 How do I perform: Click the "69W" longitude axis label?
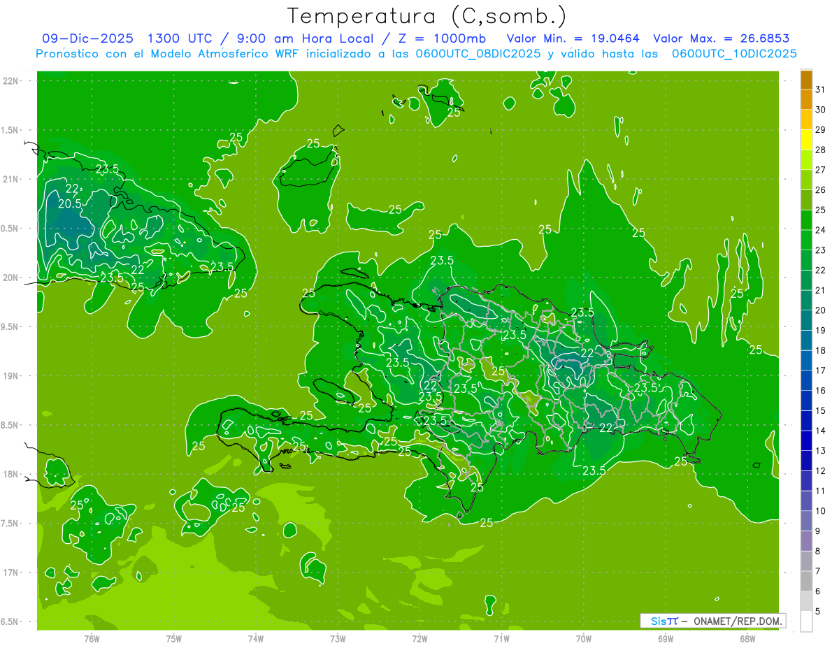(666, 639)
